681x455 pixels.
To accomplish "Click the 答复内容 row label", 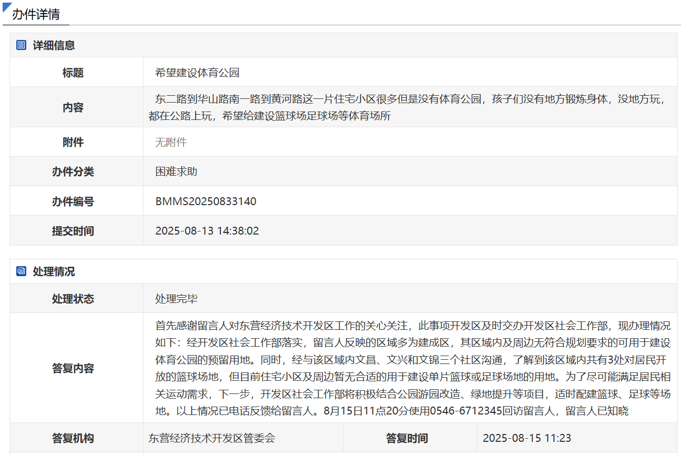I will pyautogui.click(x=73, y=368).
